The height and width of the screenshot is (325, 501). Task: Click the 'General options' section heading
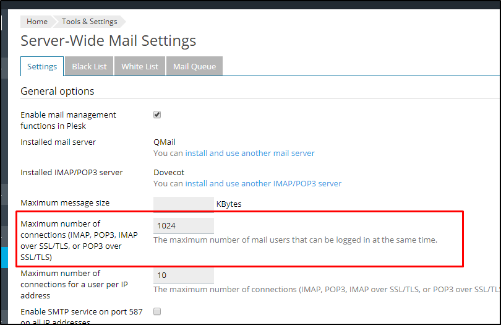58,91
